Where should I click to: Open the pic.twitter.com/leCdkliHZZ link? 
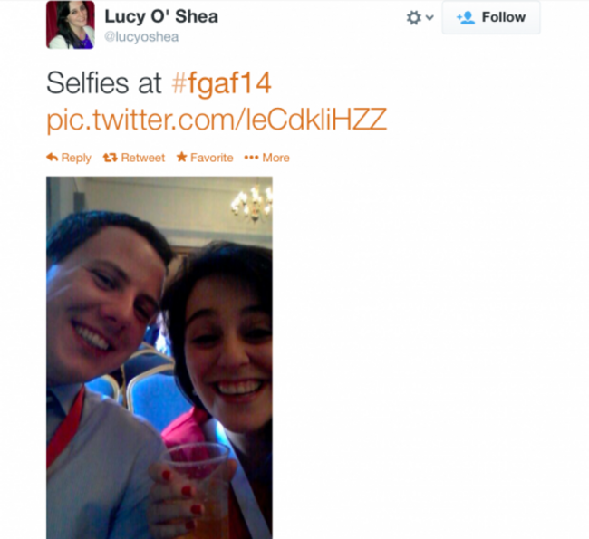coord(217,120)
